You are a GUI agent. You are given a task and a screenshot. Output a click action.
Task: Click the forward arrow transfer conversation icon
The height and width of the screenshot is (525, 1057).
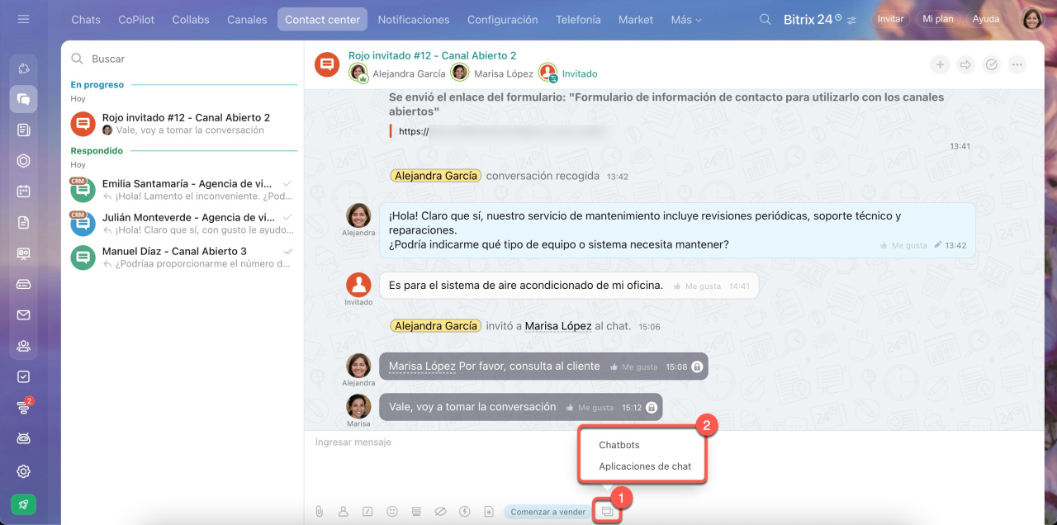click(x=965, y=64)
